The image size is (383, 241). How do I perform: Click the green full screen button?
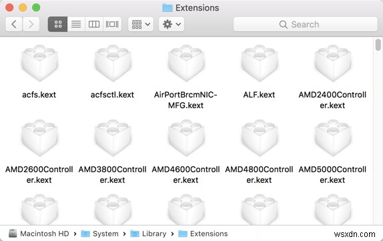click(36, 7)
